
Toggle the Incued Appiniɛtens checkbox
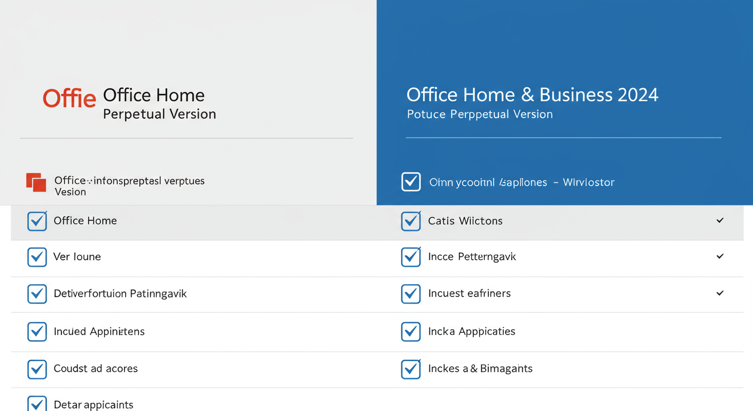pos(37,332)
